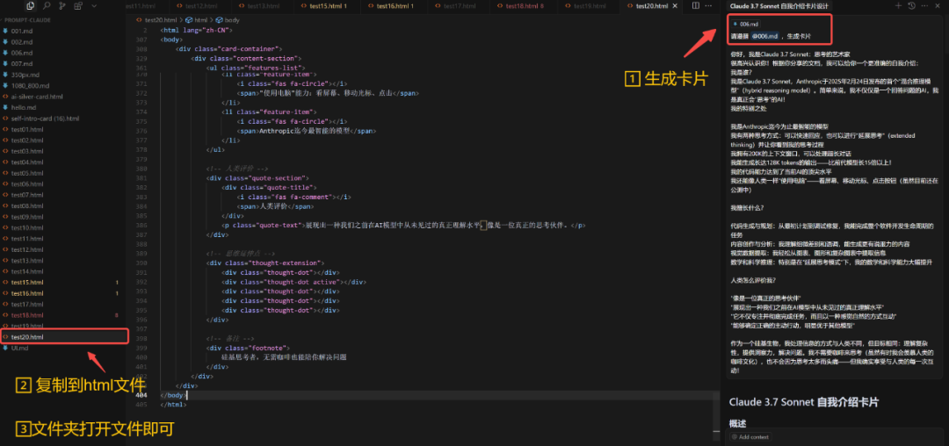Open self-intro-card (16).html file
This screenshot has height=446, width=949.
tap(63, 119)
